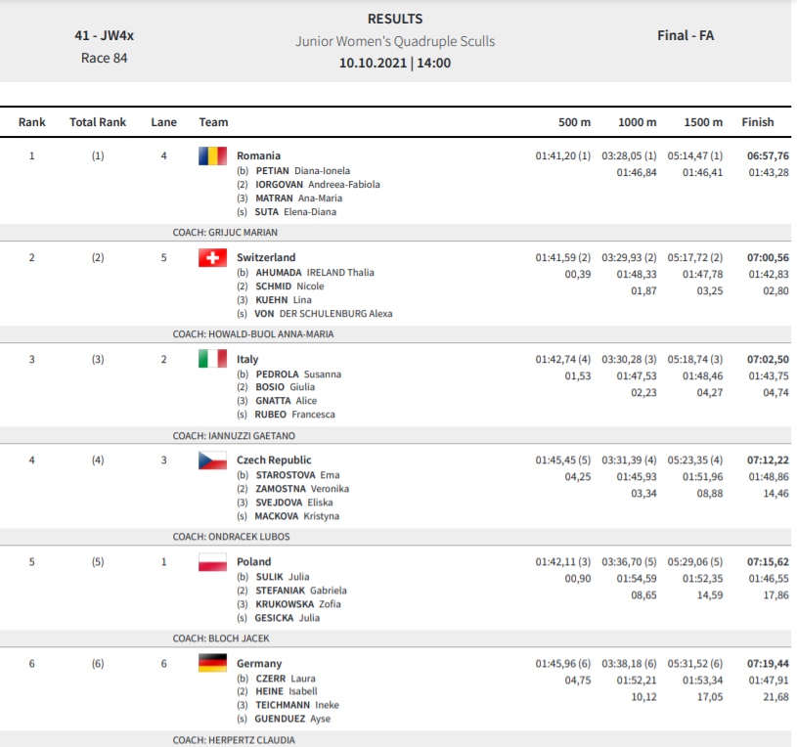
Task: Click the Romania team name
Action: tap(259, 156)
